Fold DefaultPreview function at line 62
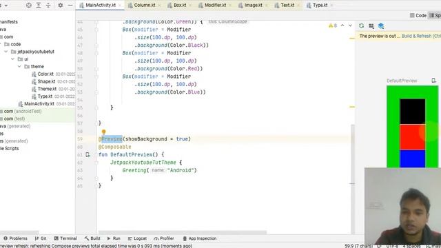The image size is (441, 248). tap(96, 163)
